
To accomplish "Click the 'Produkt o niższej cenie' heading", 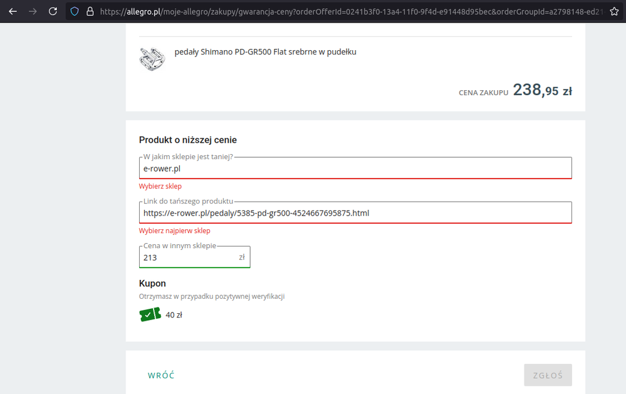I will pyautogui.click(x=187, y=140).
